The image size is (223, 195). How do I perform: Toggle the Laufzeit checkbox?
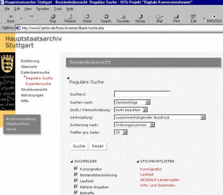pyautogui.click(x=76, y=180)
